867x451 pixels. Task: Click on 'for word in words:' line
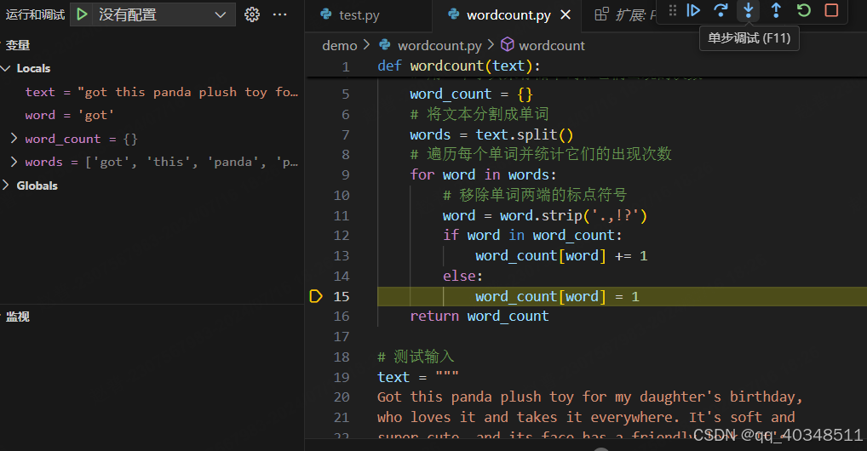tap(483, 174)
